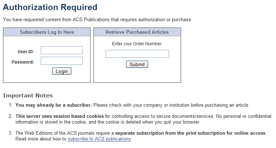
Task: Click the User ID label
Action: tap(26, 52)
